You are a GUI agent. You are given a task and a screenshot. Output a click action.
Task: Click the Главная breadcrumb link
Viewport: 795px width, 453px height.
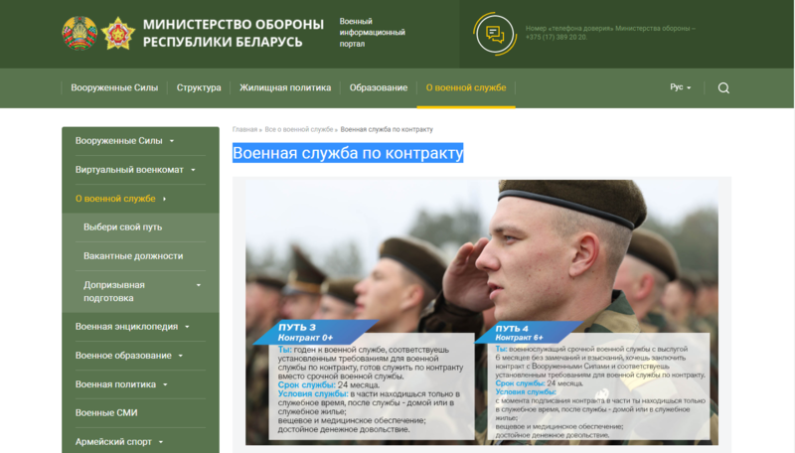point(244,129)
